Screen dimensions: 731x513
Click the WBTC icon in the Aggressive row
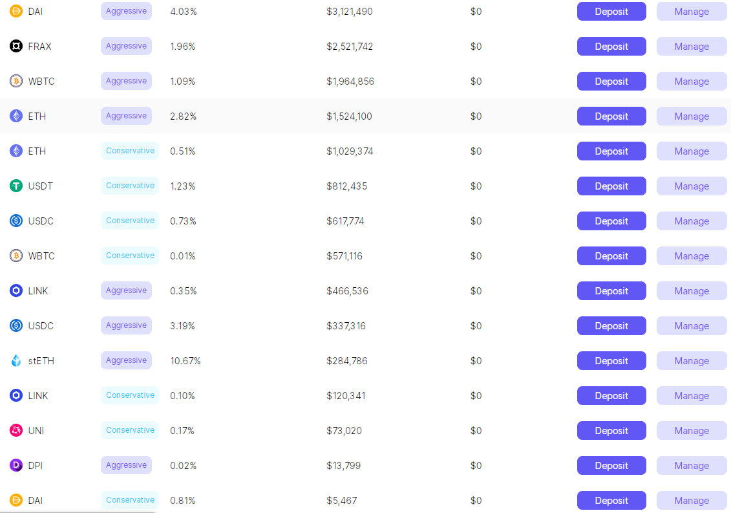click(x=16, y=82)
